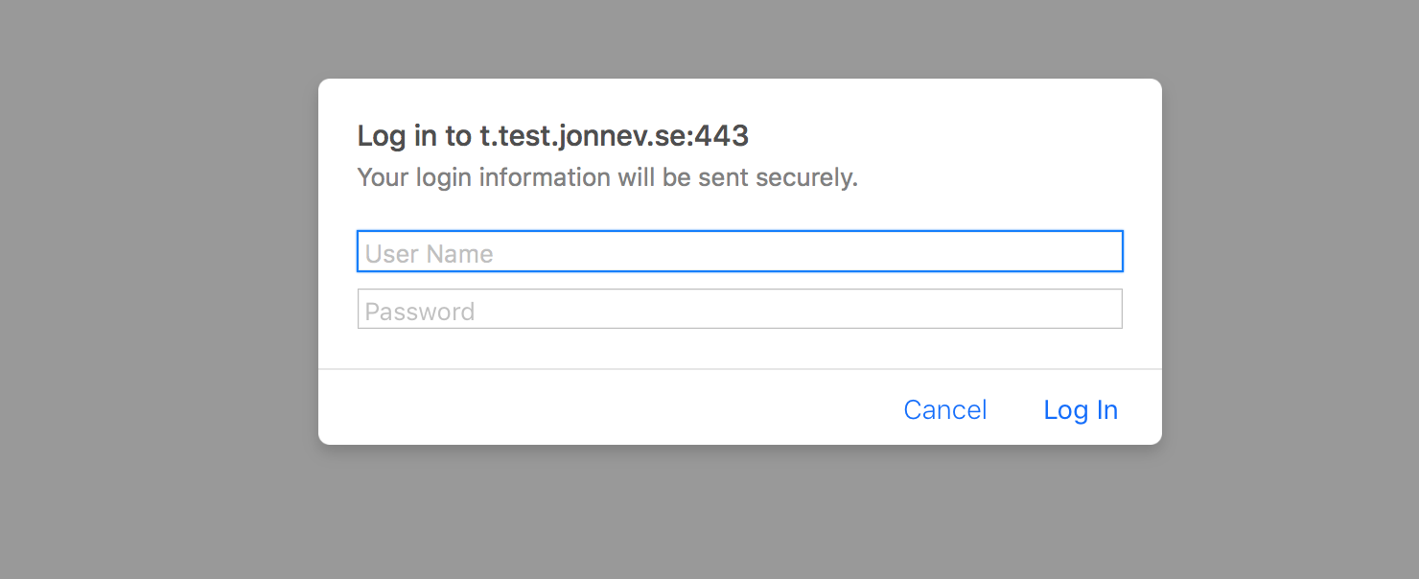
Task: Click the User Name input field
Action: click(x=739, y=252)
